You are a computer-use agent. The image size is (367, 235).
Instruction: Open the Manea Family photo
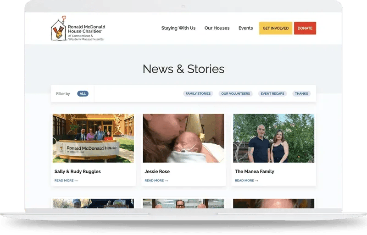(273, 138)
